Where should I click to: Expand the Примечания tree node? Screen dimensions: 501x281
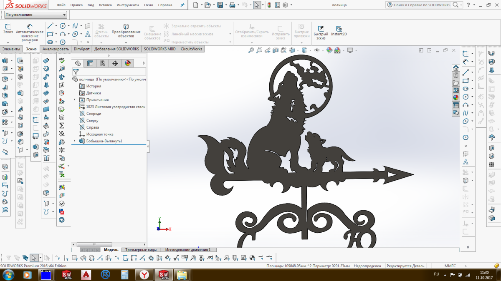[x=75, y=100]
